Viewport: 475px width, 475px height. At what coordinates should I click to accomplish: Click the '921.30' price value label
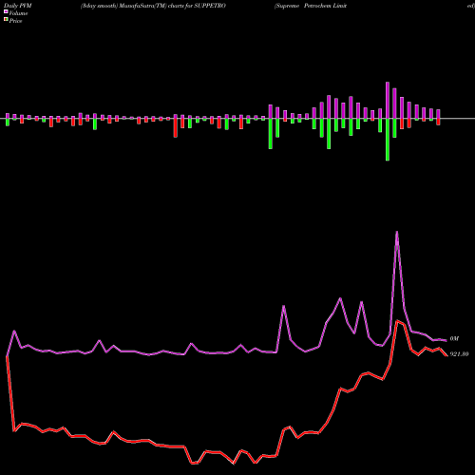click(459, 354)
